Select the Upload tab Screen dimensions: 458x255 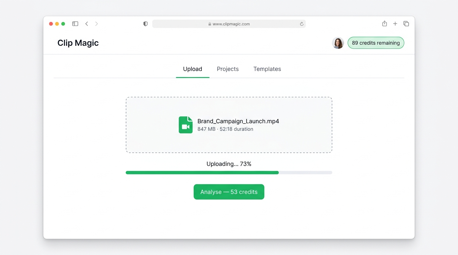click(x=192, y=69)
